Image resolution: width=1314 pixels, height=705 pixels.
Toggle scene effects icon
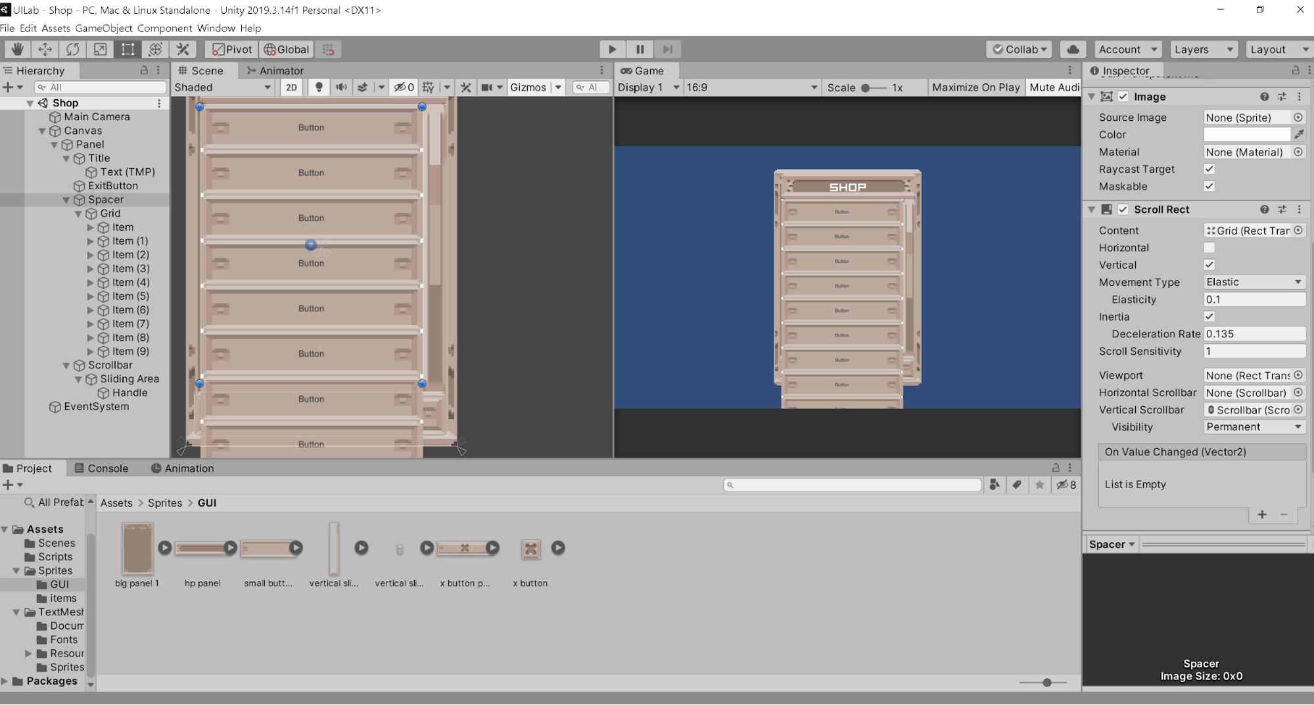coord(362,87)
